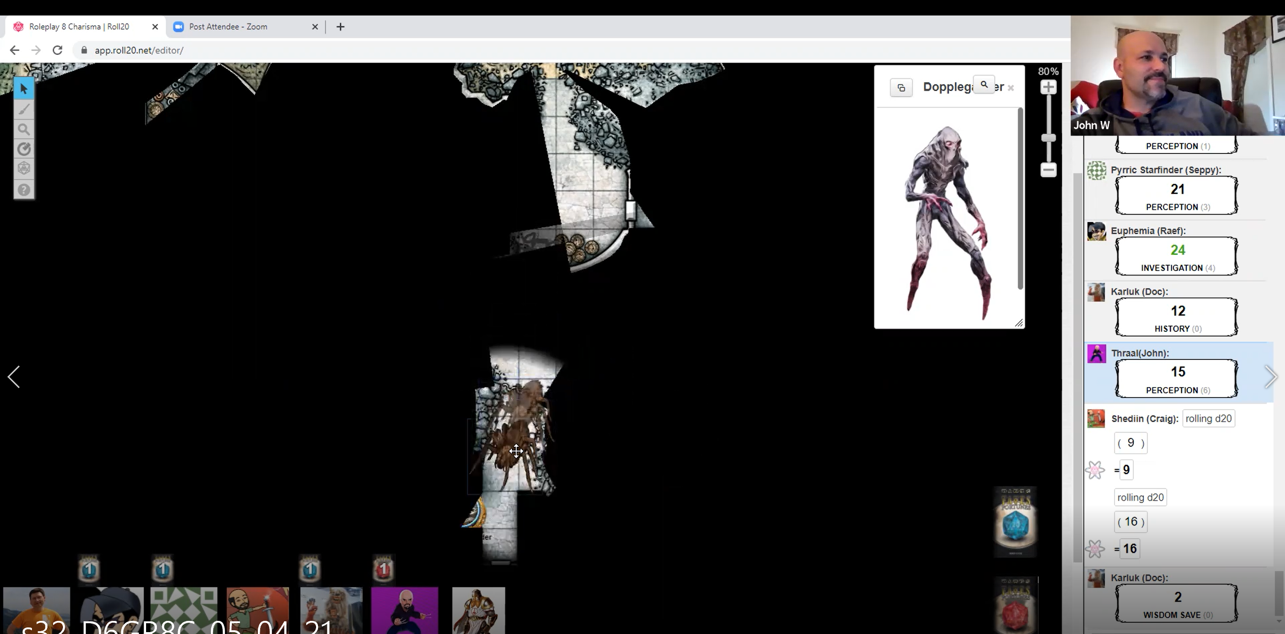Click Shediin (Craig) chat avatar
This screenshot has width=1285, height=634.
1096,419
